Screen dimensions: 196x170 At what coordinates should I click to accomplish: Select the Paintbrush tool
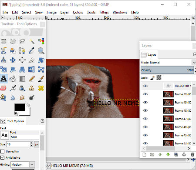[x=41, y=79]
